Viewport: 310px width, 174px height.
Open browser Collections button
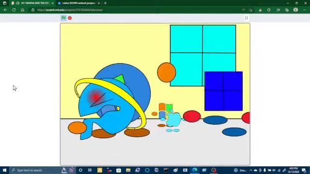tap(287, 10)
